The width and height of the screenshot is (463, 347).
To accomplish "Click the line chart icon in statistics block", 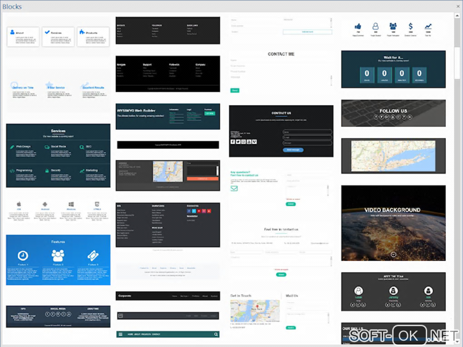I will point(428,27).
